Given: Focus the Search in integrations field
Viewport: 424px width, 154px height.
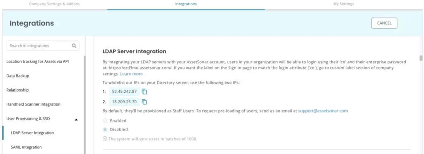Looking at the screenshot, I should point(43,46).
